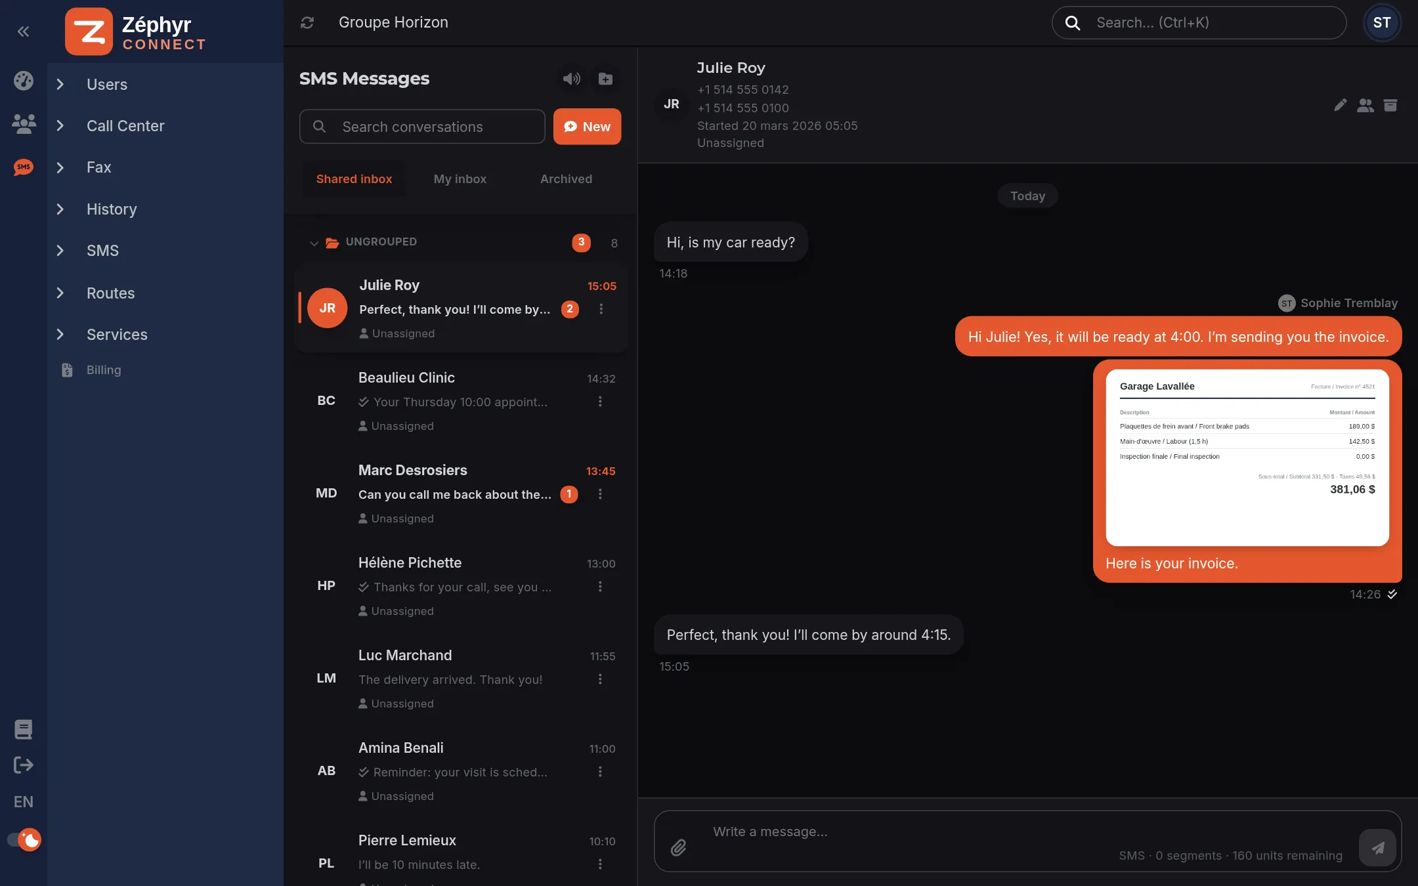The height and width of the screenshot is (886, 1418).
Task: Open the Archived tab
Action: click(x=566, y=179)
